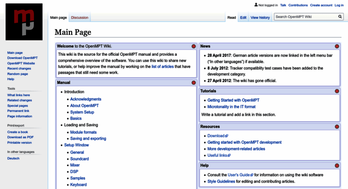Open Download OpenMPT sidebar link

pos(22,58)
